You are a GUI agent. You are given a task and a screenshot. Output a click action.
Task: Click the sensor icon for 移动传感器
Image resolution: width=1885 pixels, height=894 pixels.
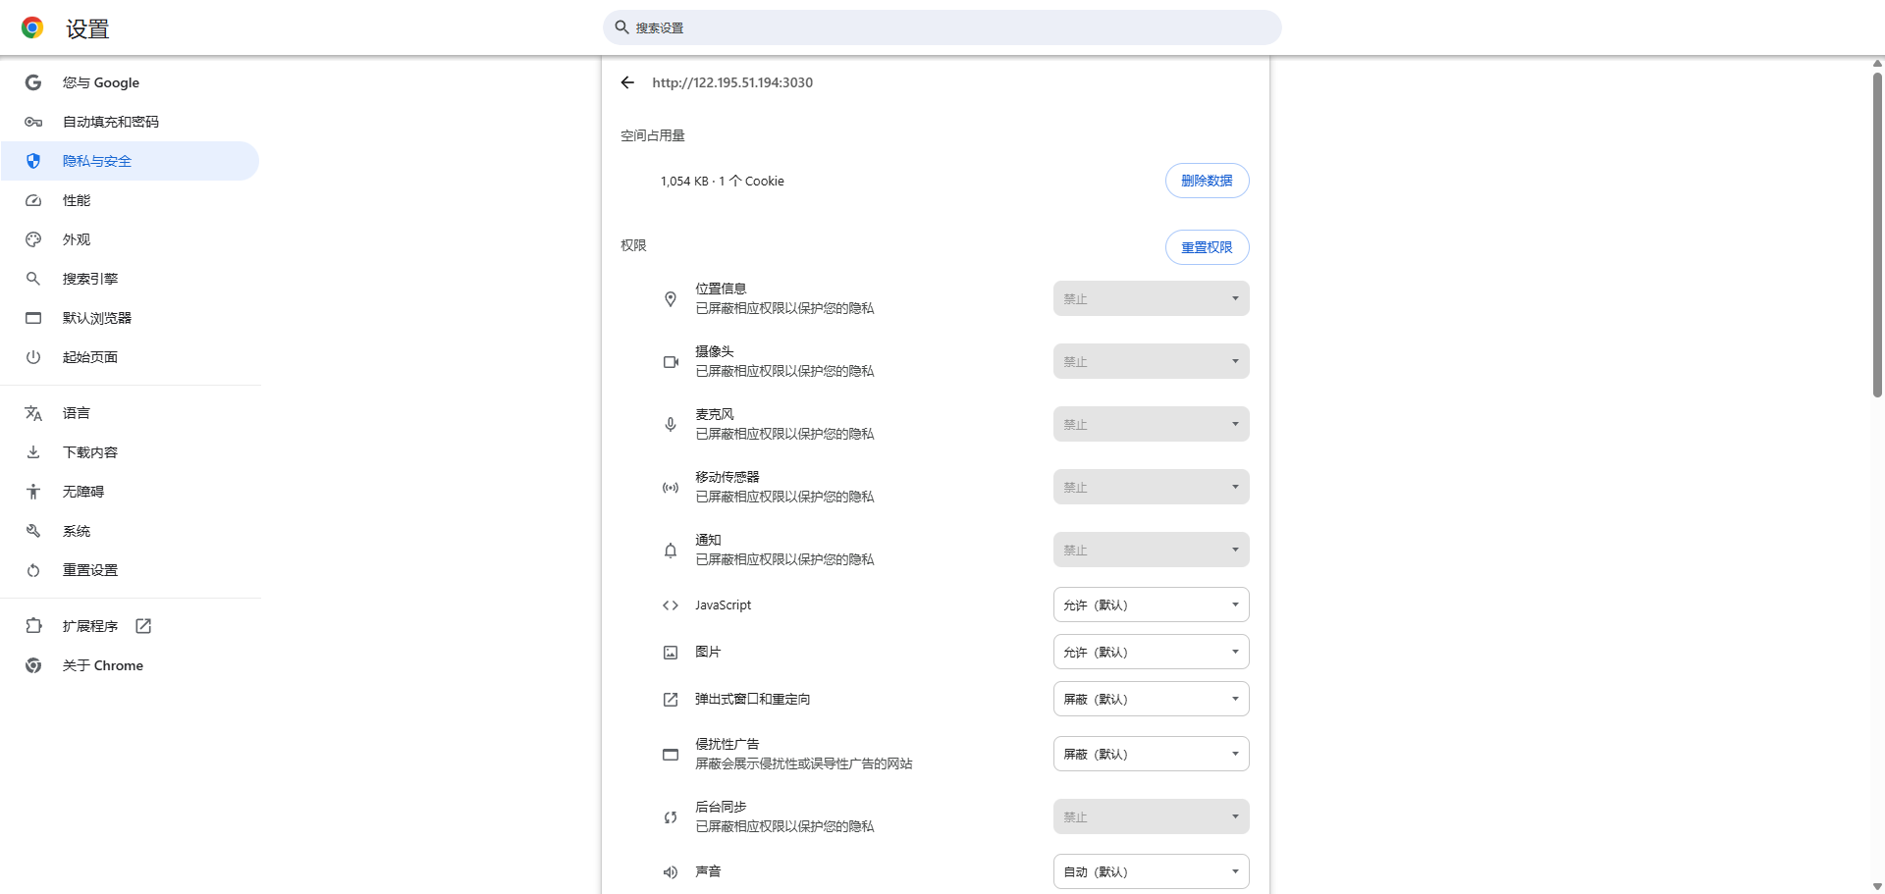click(x=671, y=488)
